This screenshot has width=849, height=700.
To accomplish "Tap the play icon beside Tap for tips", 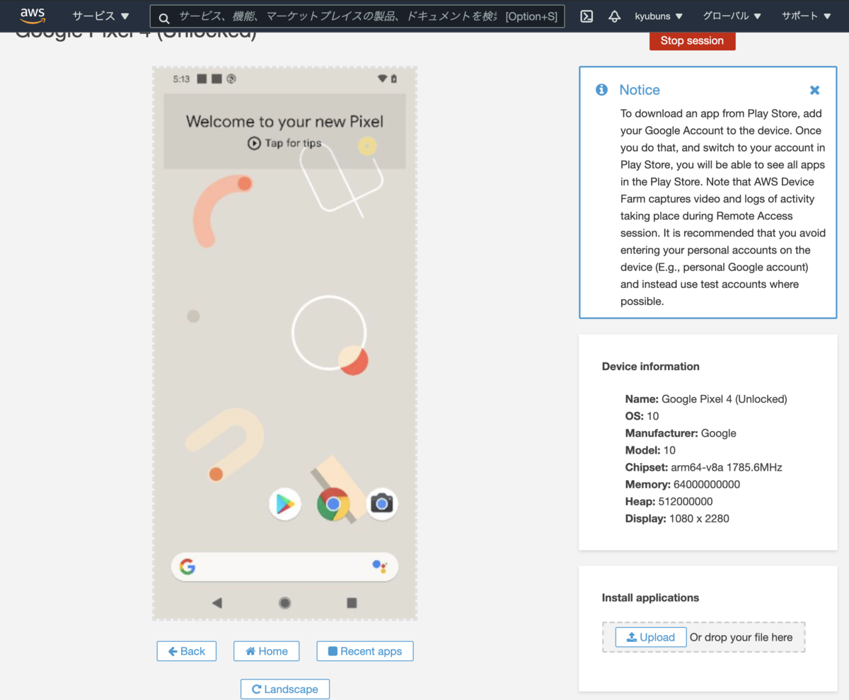I will tap(254, 143).
